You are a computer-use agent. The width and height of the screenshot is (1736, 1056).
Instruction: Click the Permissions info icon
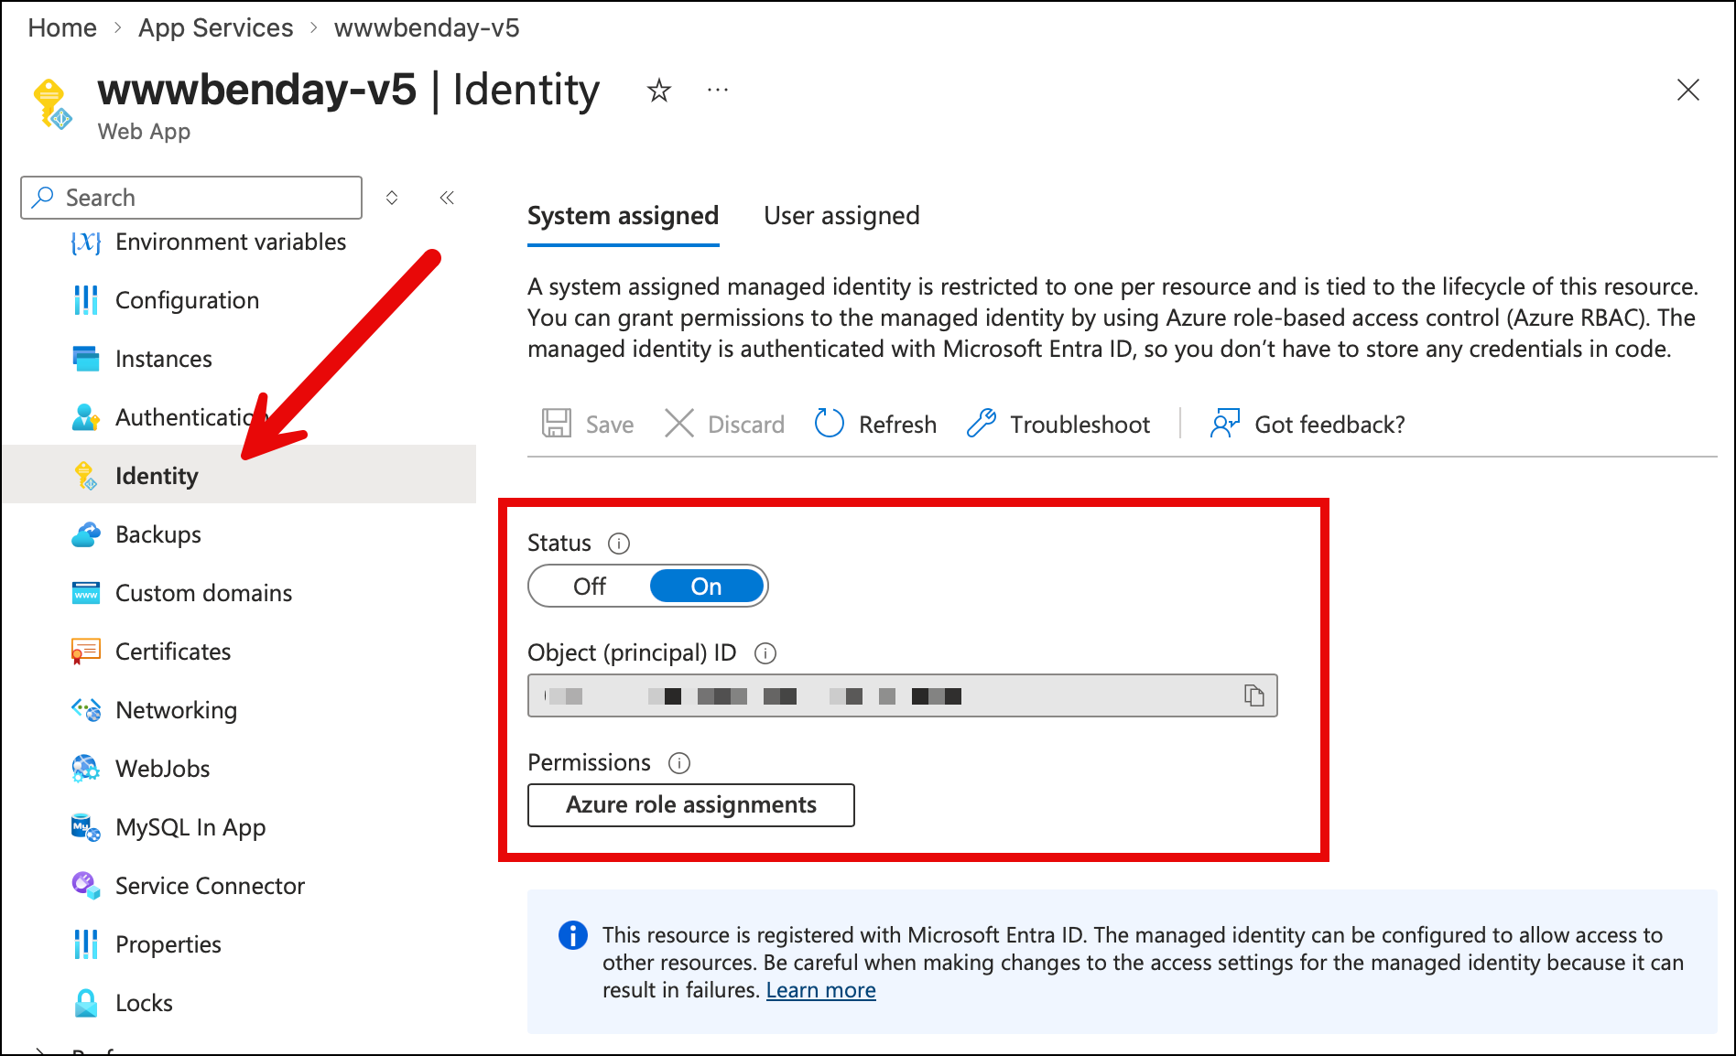pyautogui.click(x=678, y=763)
